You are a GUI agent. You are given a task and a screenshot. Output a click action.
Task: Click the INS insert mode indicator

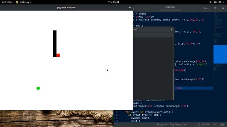(222, 125)
